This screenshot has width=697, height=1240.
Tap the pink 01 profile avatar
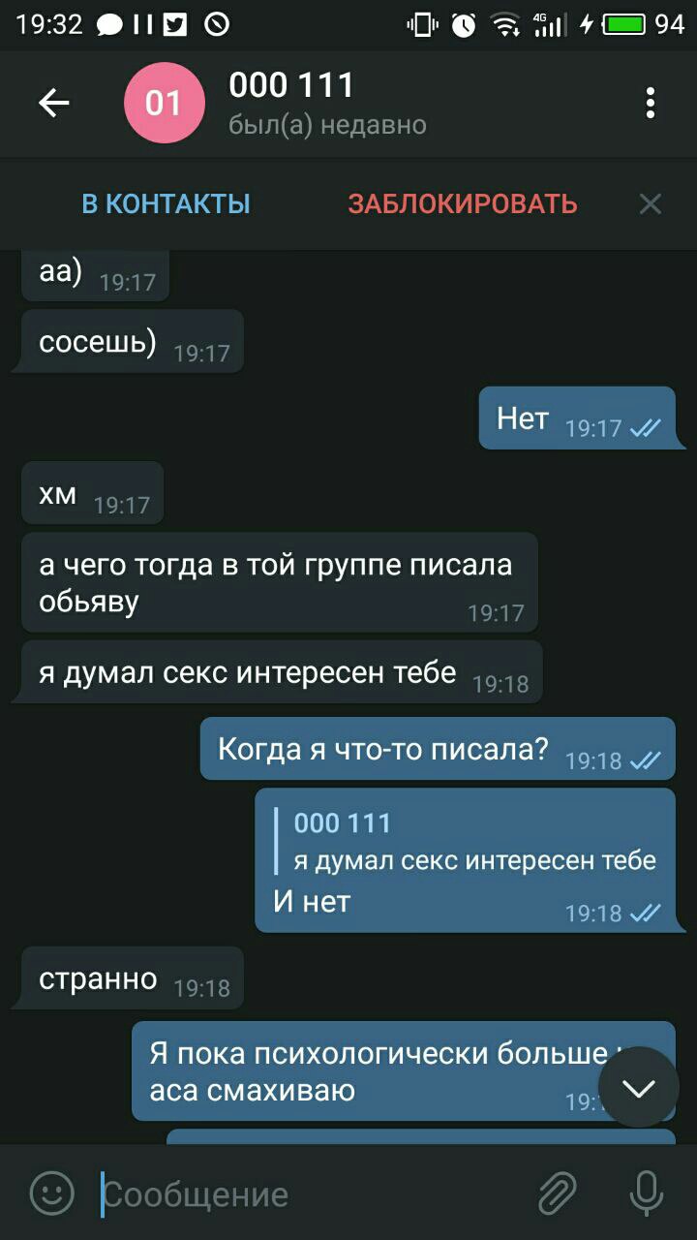click(x=164, y=103)
